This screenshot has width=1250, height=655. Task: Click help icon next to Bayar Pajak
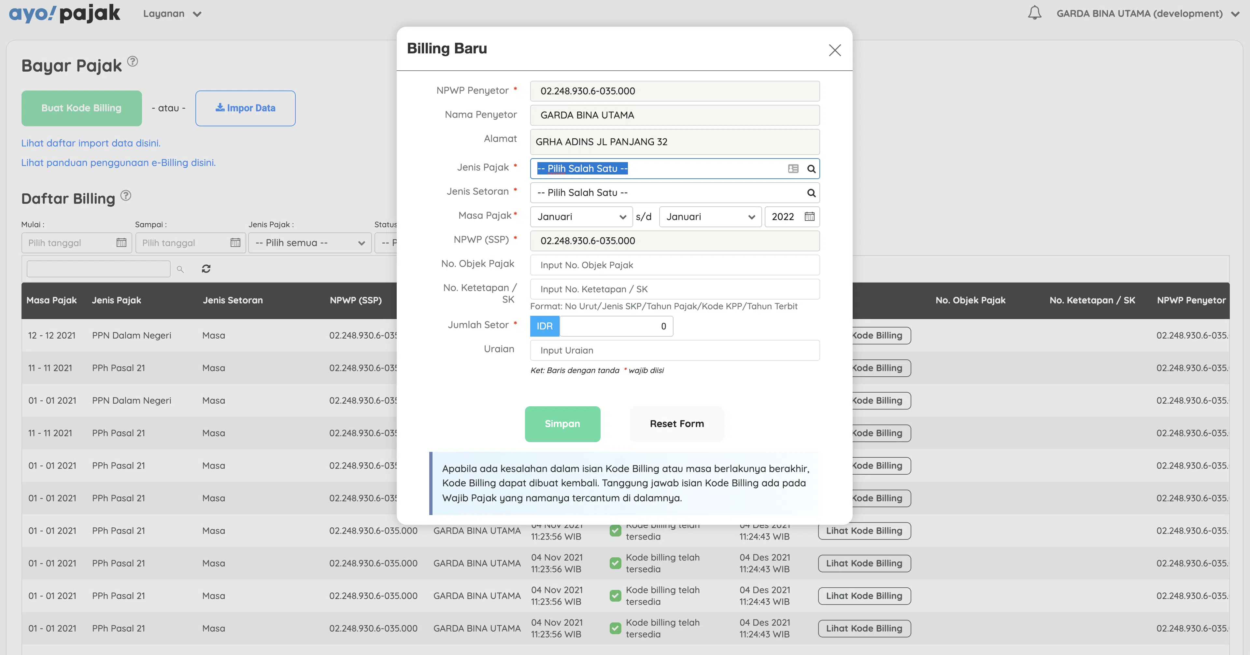click(x=133, y=61)
